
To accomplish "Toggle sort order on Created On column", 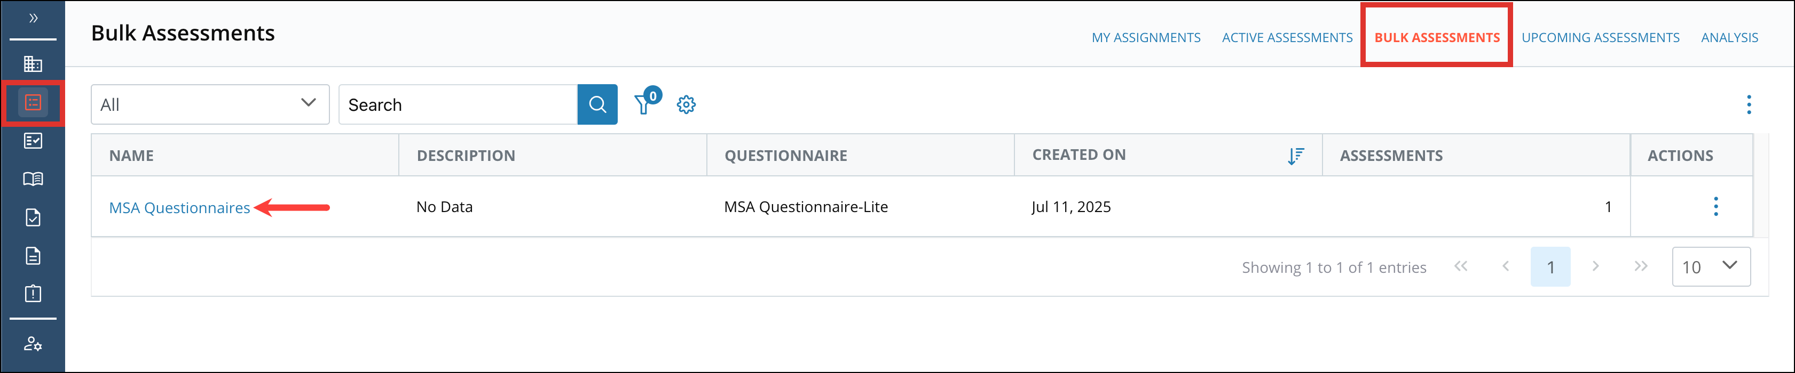I will point(1296,156).
